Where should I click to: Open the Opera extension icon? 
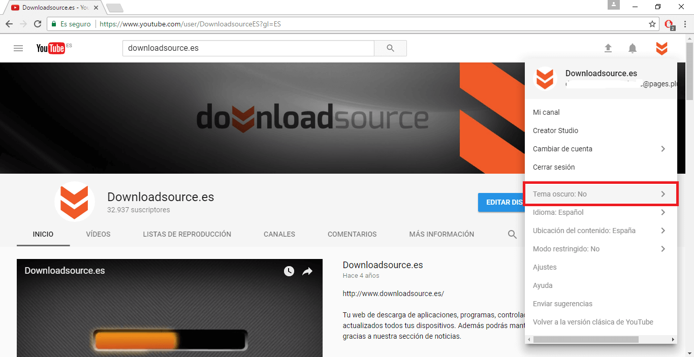[669, 24]
